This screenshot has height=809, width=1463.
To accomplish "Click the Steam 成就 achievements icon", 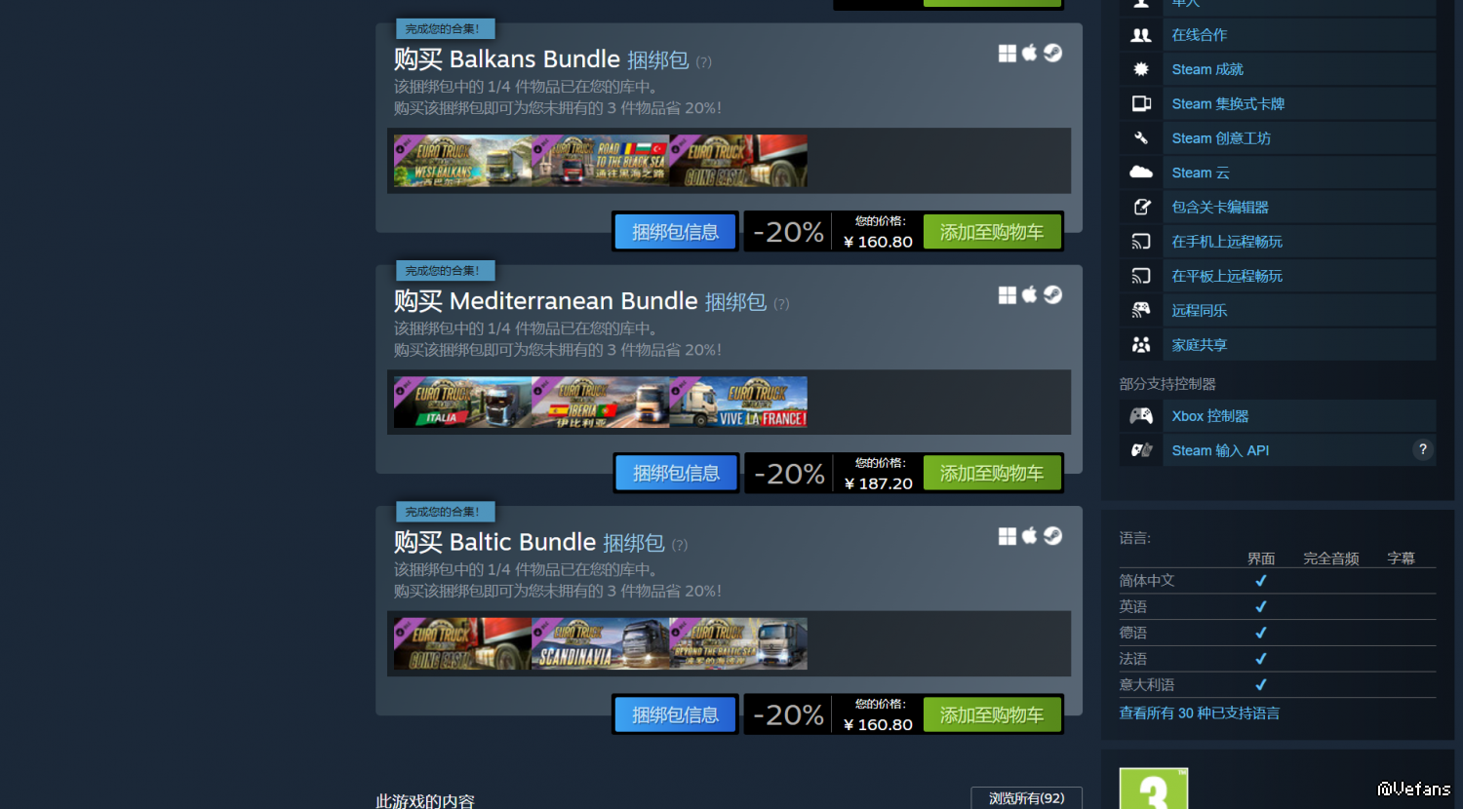I will tap(1140, 69).
